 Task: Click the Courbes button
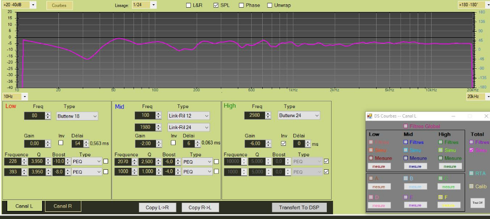tap(59, 6)
